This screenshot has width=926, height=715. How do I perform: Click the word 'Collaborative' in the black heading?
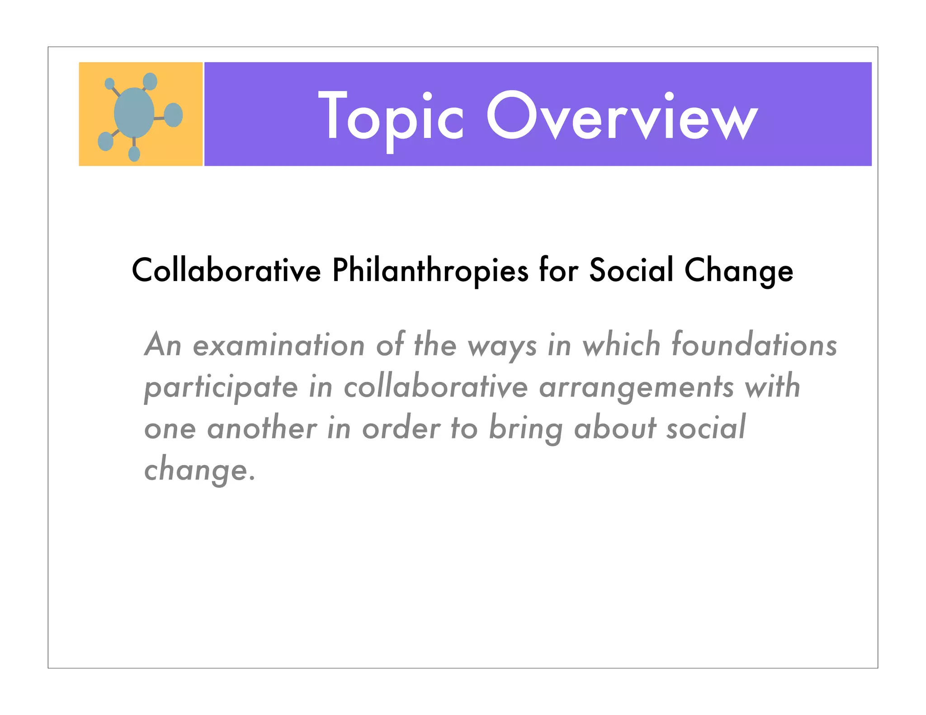click(227, 270)
